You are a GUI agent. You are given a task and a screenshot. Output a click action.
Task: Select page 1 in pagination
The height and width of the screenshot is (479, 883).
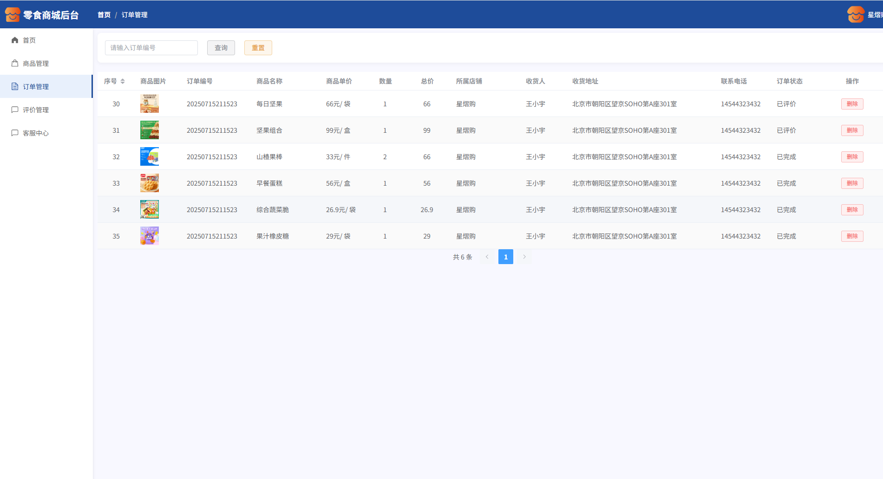coord(506,257)
